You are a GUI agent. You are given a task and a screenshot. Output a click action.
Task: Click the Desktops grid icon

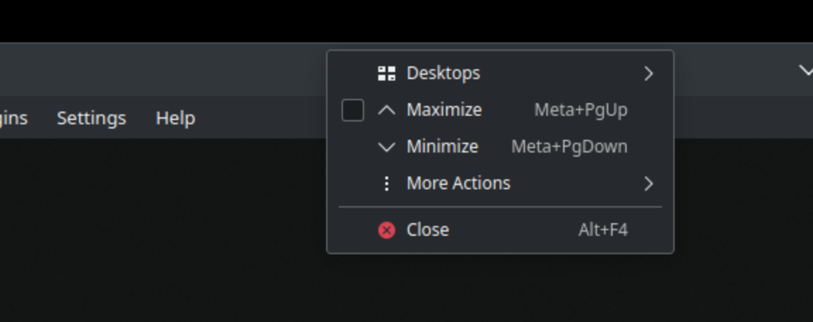pyautogui.click(x=386, y=73)
